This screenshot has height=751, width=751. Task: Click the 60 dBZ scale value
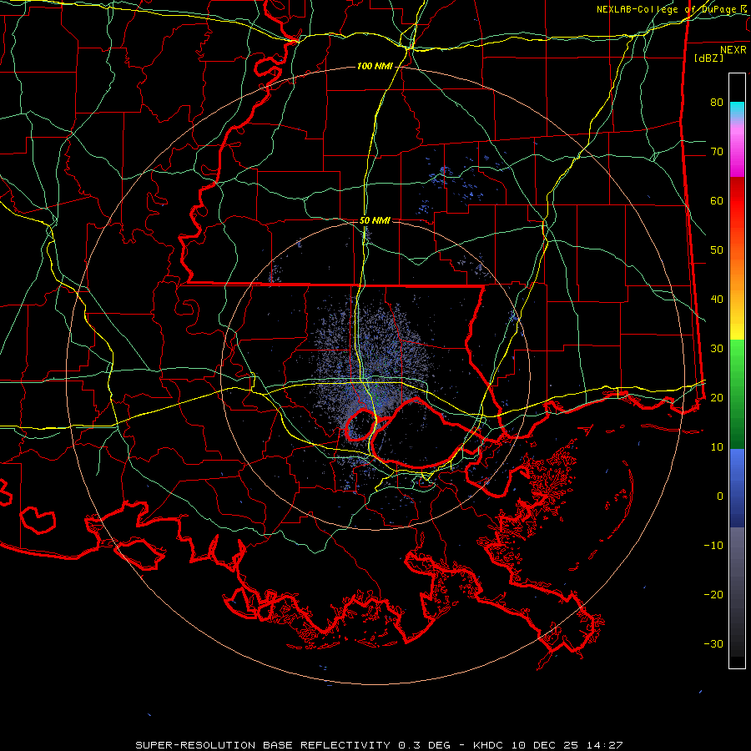pos(717,200)
